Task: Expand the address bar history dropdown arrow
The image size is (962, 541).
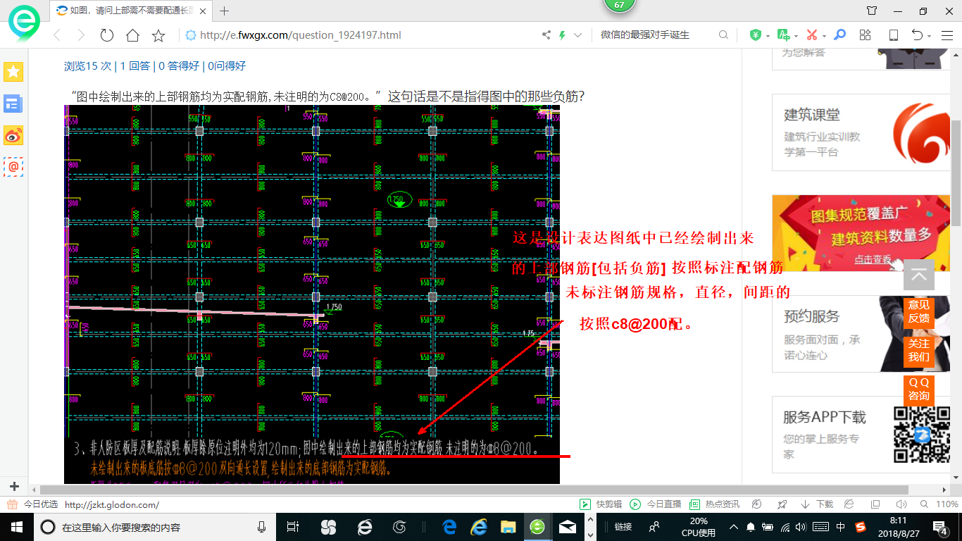Action: click(x=578, y=35)
